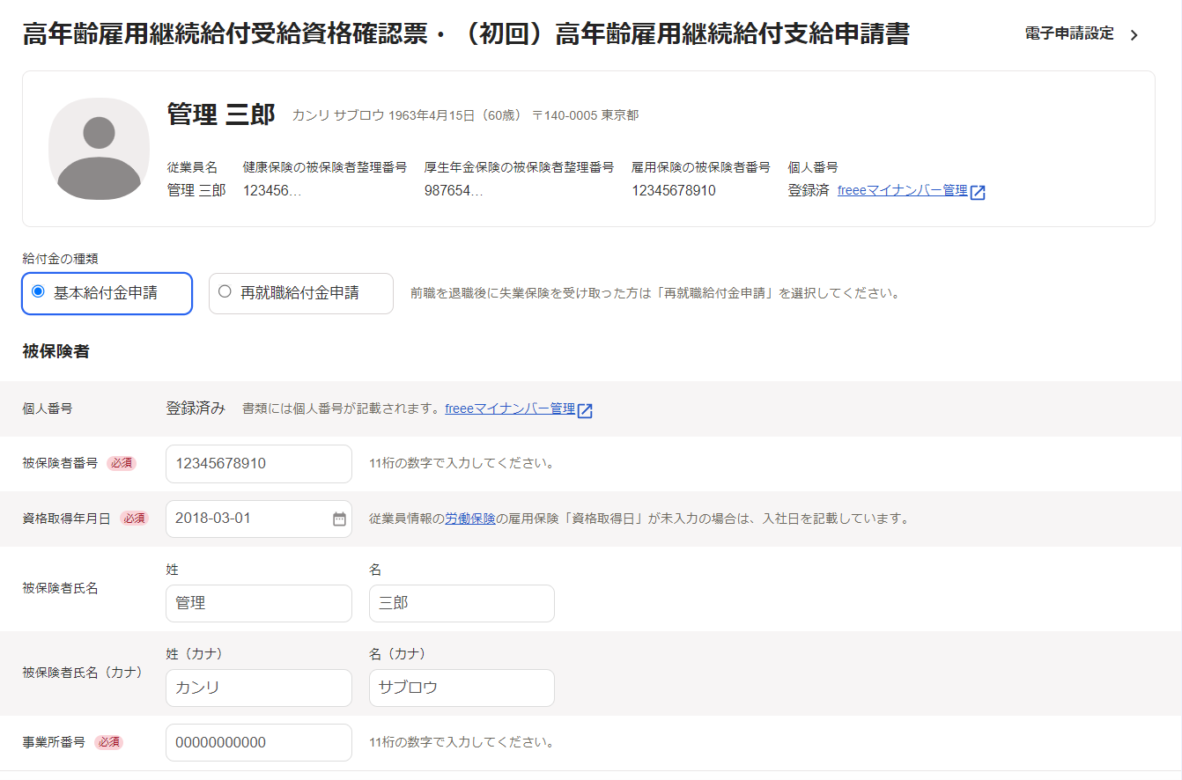Click external-link icon in 個人番号 row
The width and height of the screenshot is (1182, 780).
(585, 410)
